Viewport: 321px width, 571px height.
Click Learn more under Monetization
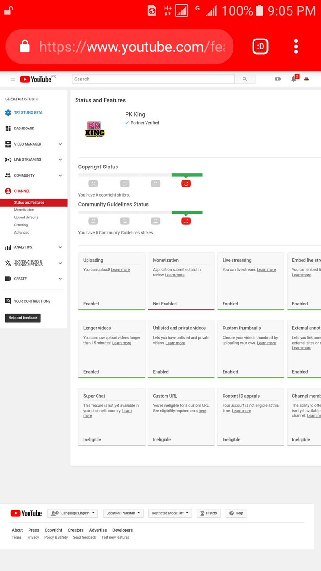(175, 275)
